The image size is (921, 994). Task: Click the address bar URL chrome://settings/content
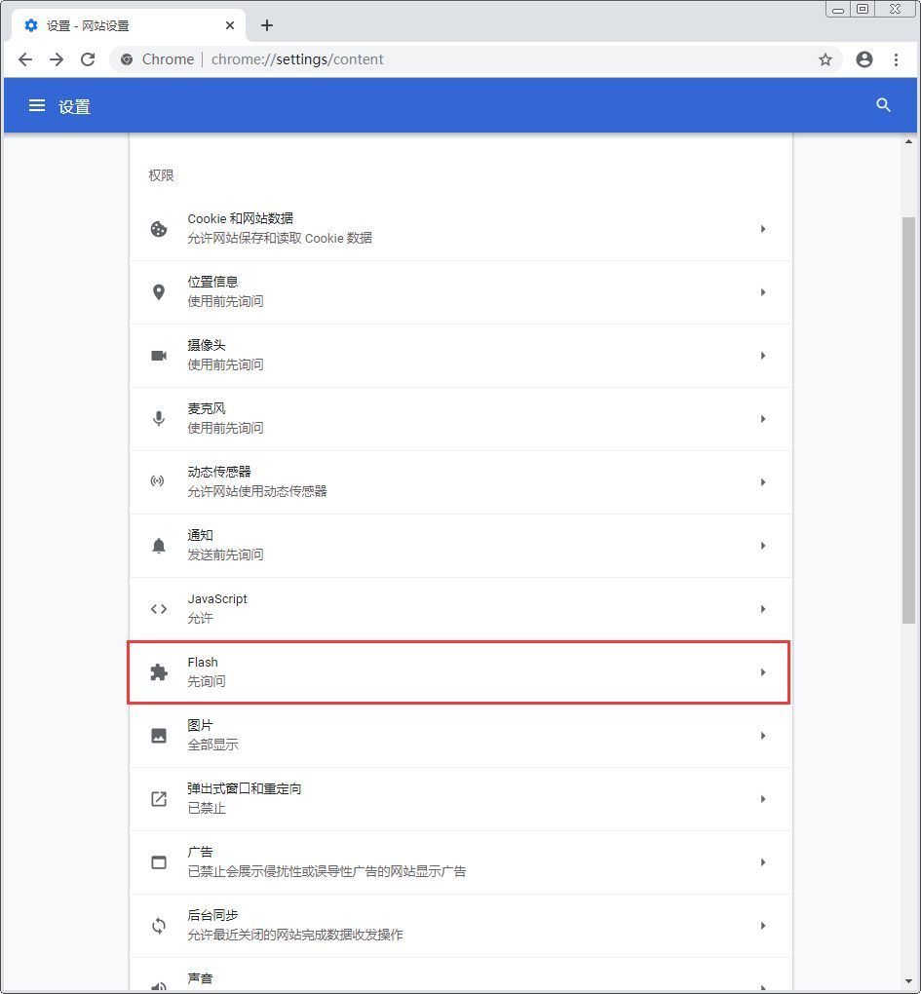[x=297, y=59]
